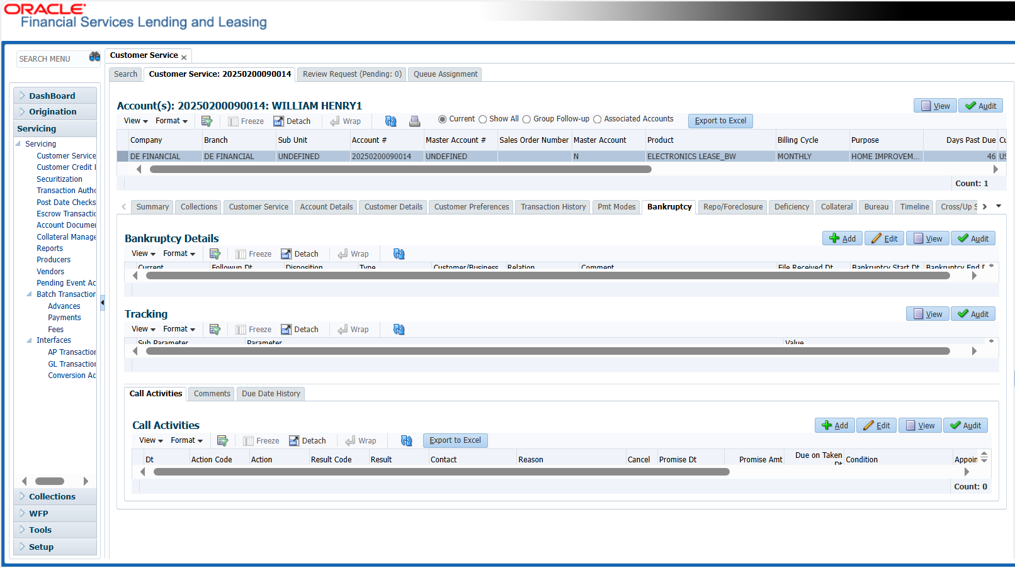Click query-by-example icon in Tracking toolbar
The image size is (1015, 568).
tap(215, 330)
